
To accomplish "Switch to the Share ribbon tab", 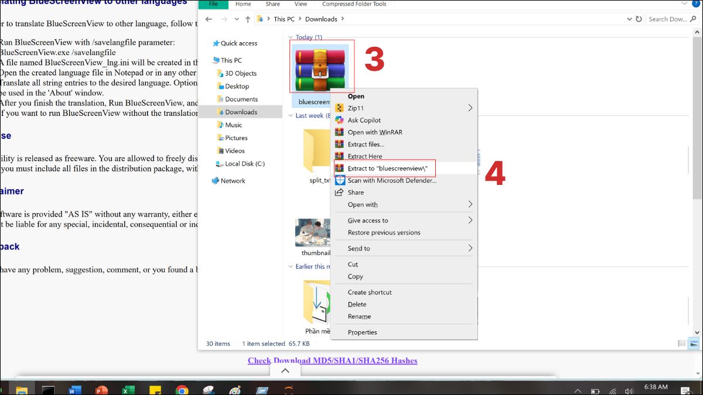I will tap(272, 4).
